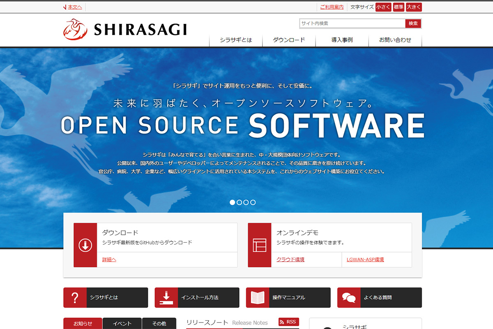493x329 pixels.
Task: Click the 検索 search button
Action: [413, 23]
